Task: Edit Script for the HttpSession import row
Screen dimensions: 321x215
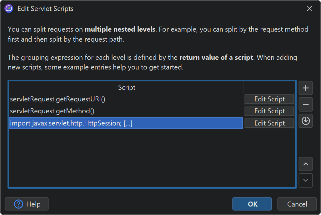Action: point(269,123)
